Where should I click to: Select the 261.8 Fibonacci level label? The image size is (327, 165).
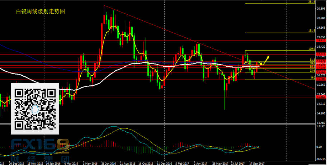click(x=312, y=2)
